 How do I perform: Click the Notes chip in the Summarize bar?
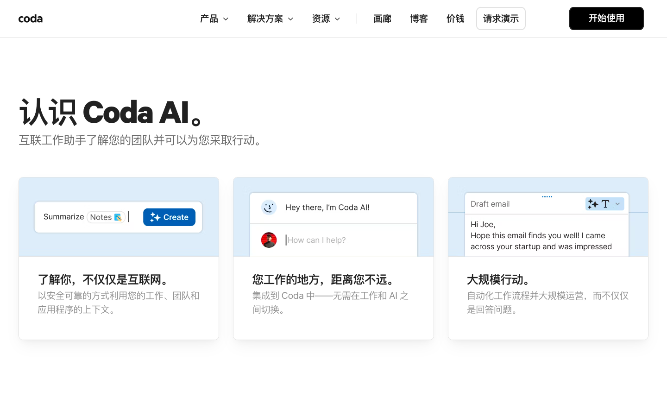[106, 217]
